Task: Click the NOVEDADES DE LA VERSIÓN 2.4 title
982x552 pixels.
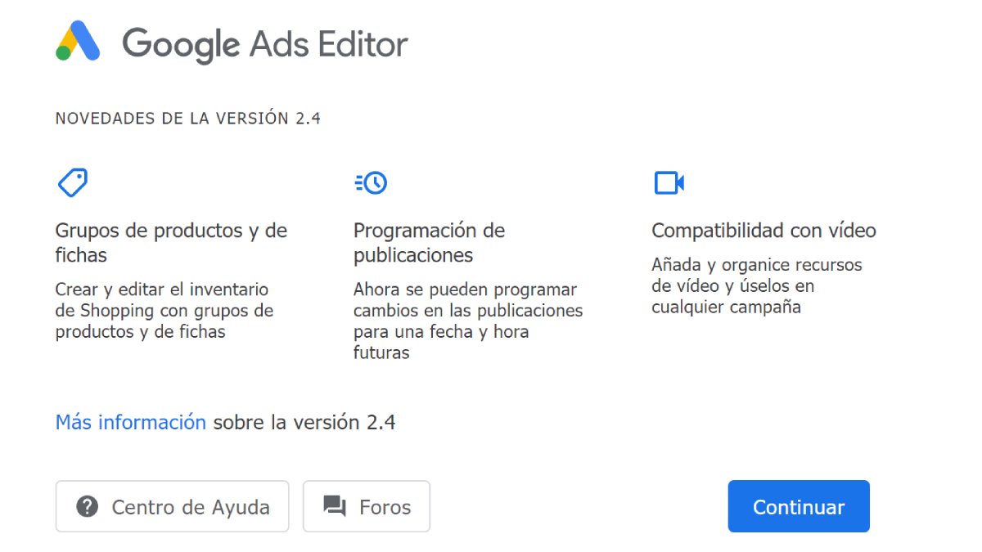Action: pyautogui.click(x=187, y=118)
